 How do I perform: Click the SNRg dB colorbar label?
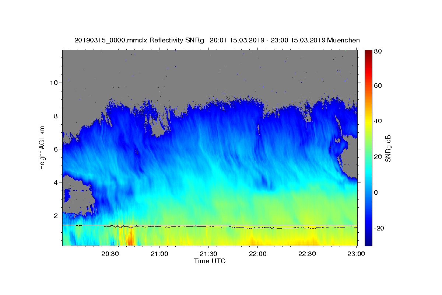coord(388,148)
